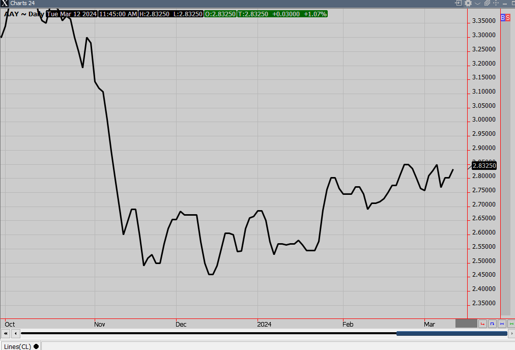
Task: Click the X app logo in title bar
Action: coord(4,3)
